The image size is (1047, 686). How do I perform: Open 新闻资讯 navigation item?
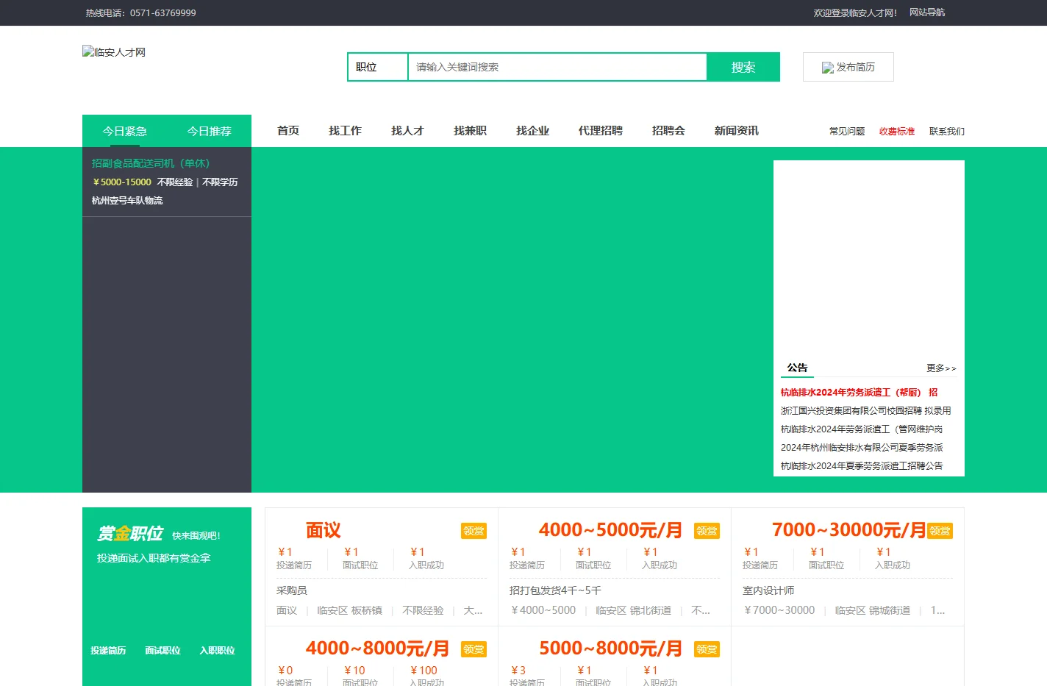pos(736,130)
